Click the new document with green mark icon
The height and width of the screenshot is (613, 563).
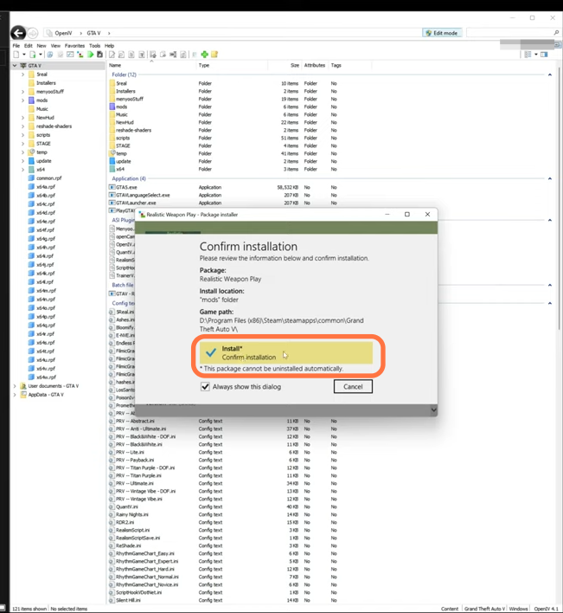33,55
